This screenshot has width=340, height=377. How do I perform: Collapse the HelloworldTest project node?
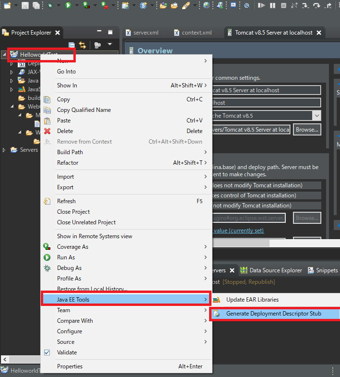click(4, 55)
